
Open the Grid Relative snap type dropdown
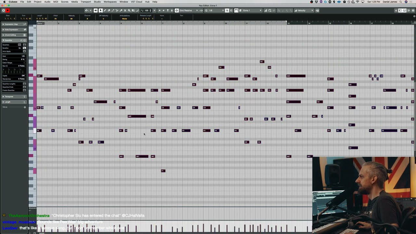(188, 10)
